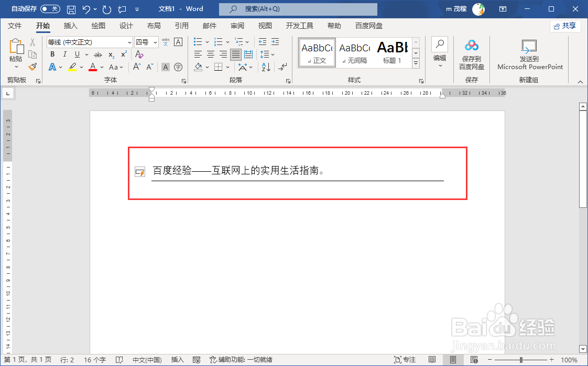The width and height of the screenshot is (588, 366).
Task: Open the 文件 tab
Action: [x=15, y=26]
